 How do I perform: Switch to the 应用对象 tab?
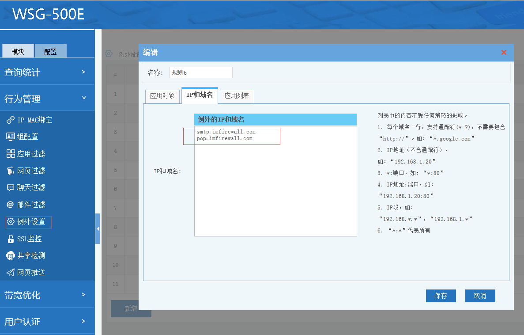162,96
